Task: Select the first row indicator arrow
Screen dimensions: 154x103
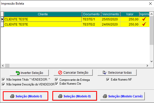Action: click(2, 19)
